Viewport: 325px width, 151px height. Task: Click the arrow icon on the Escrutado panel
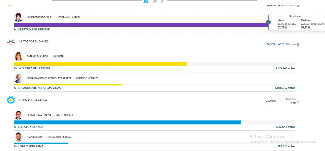pos(268,22)
